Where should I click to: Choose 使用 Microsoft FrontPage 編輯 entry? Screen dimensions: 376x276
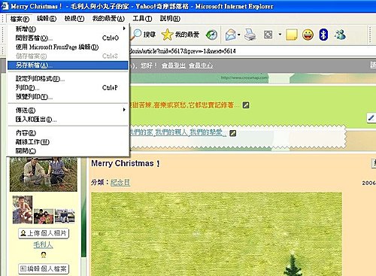coord(68,47)
